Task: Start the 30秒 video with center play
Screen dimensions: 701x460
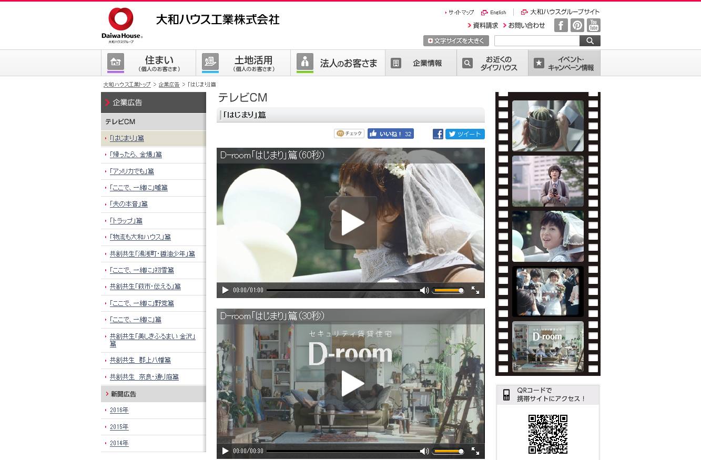Action: click(351, 384)
